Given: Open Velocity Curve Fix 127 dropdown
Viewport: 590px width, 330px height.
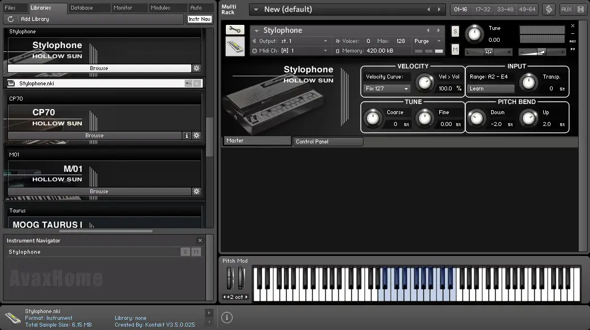Looking at the screenshot, I should tap(386, 89).
